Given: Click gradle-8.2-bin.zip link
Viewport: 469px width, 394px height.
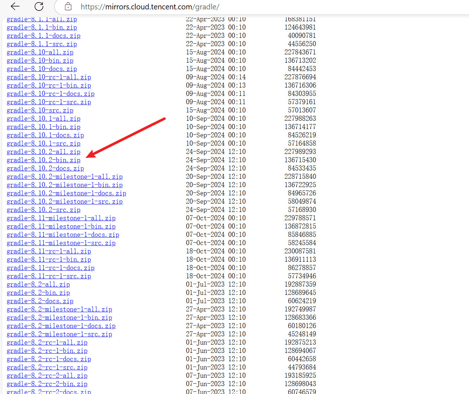Looking at the screenshot, I should pos(38,293).
